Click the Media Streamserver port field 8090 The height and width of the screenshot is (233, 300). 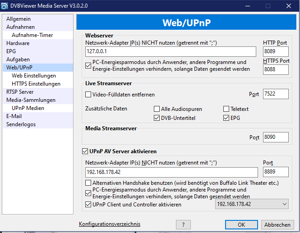(x=276, y=137)
